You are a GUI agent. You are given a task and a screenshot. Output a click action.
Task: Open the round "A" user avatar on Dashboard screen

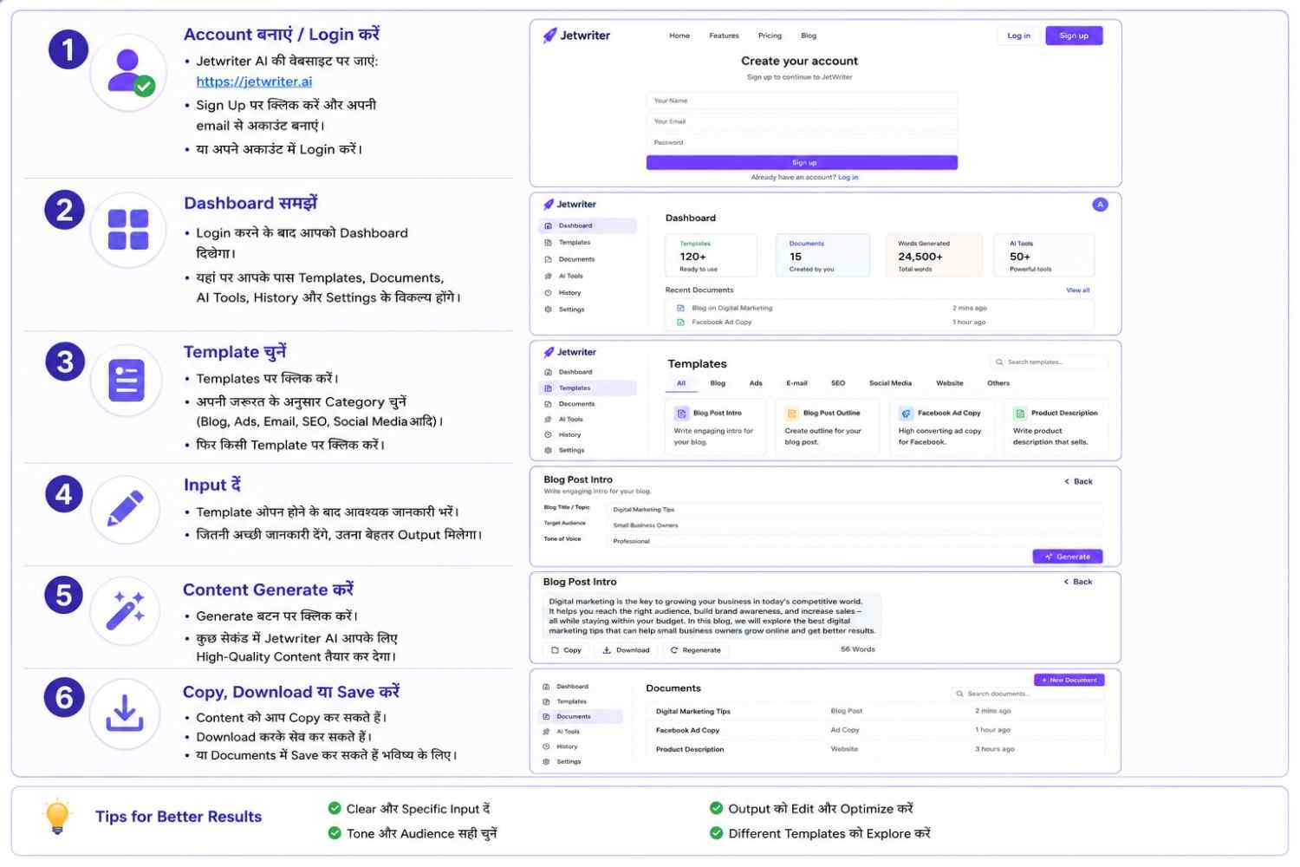click(x=1100, y=205)
